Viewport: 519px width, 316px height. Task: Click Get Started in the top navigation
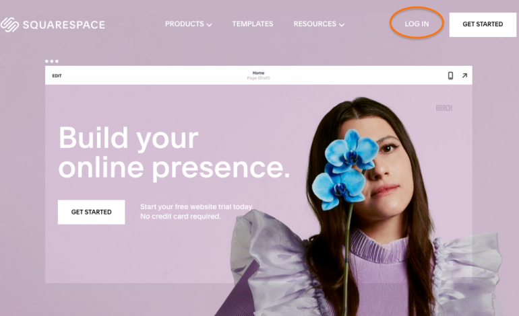[x=483, y=24]
